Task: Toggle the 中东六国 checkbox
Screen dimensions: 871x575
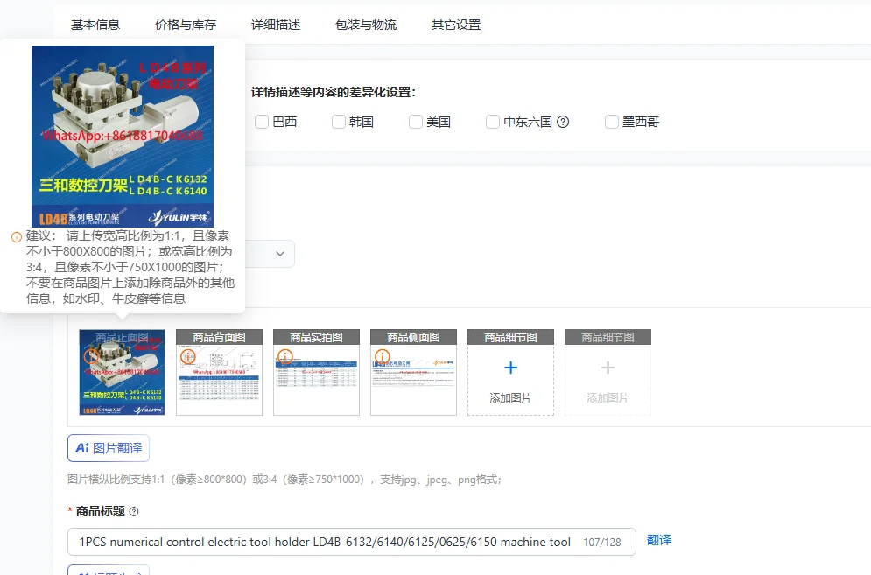Action: tap(493, 122)
